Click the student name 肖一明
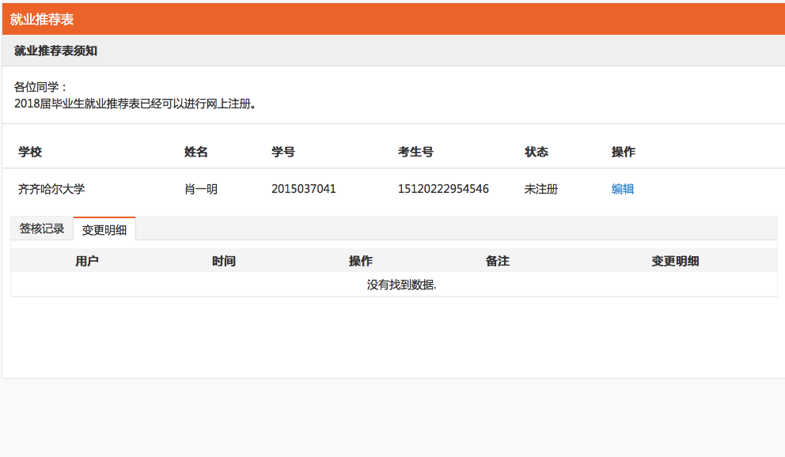 point(201,189)
